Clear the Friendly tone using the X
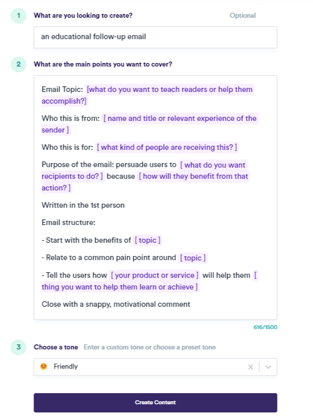 251,366
